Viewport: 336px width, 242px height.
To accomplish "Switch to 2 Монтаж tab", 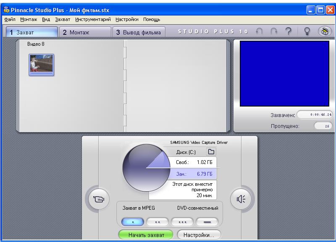I will [x=85, y=32].
